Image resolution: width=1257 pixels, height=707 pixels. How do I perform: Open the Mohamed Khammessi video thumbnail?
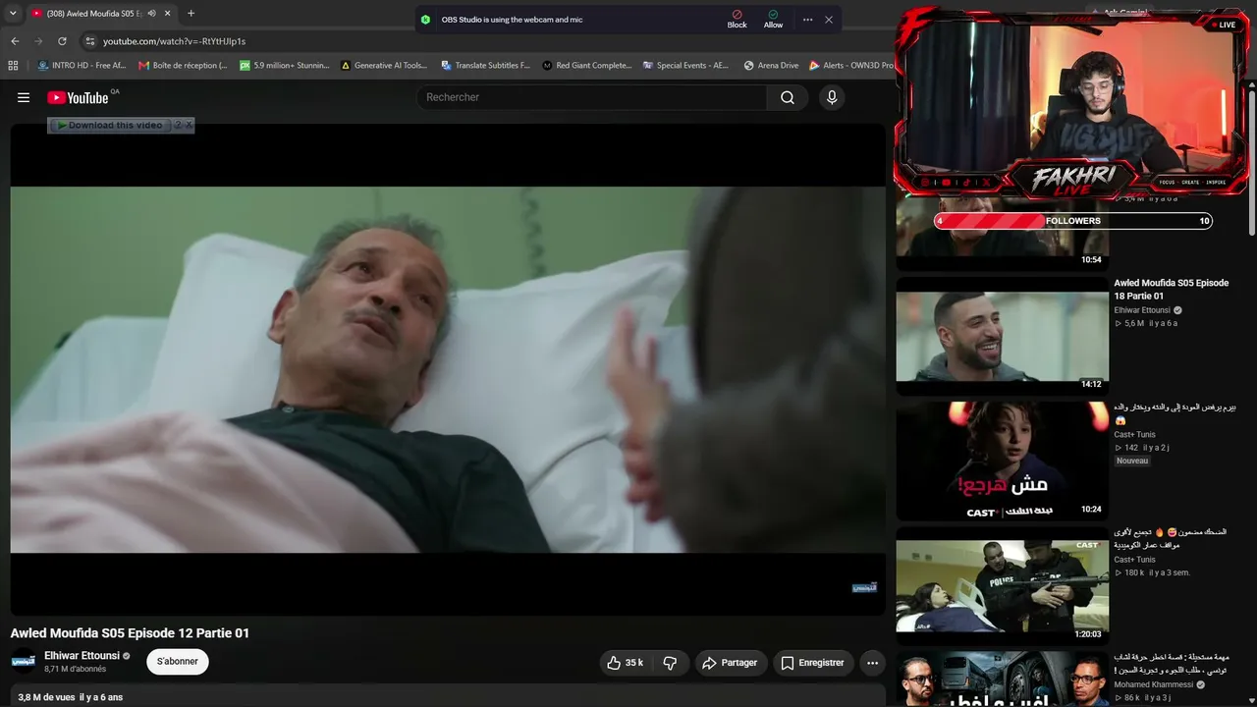pyautogui.click(x=1002, y=679)
